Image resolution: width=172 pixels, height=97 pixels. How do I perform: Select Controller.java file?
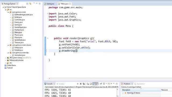(20, 20)
